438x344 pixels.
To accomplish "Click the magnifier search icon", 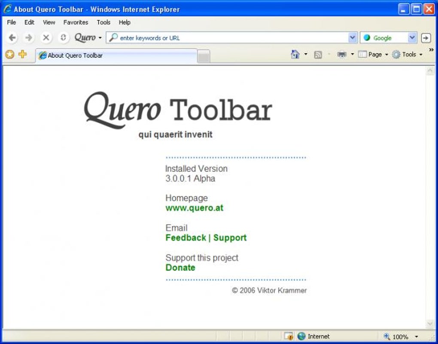I will click(113, 37).
